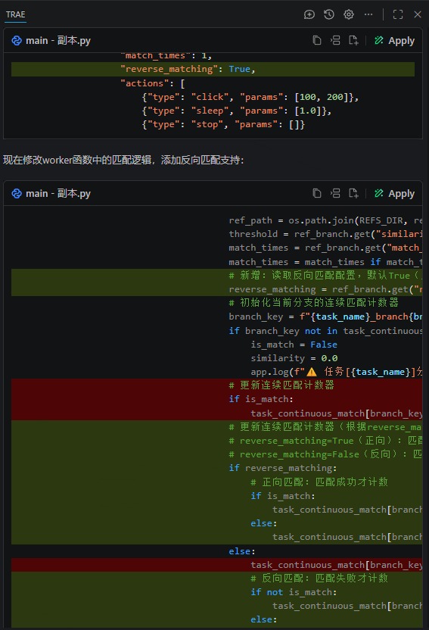Apply changes from the first code block
Image resolution: width=429 pixels, height=630 pixels.
(394, 40)
